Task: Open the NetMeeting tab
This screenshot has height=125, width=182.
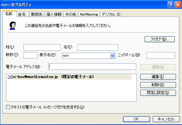Action: (x=89, y=14)
